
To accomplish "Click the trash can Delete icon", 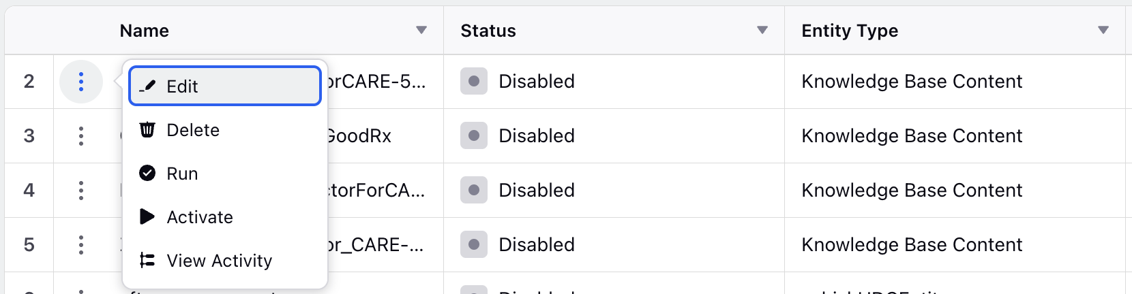I will tap(147, 129).
